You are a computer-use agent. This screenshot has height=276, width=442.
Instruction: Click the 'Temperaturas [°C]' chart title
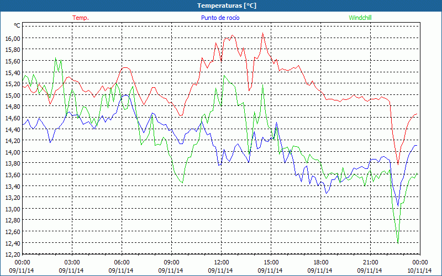227,6
